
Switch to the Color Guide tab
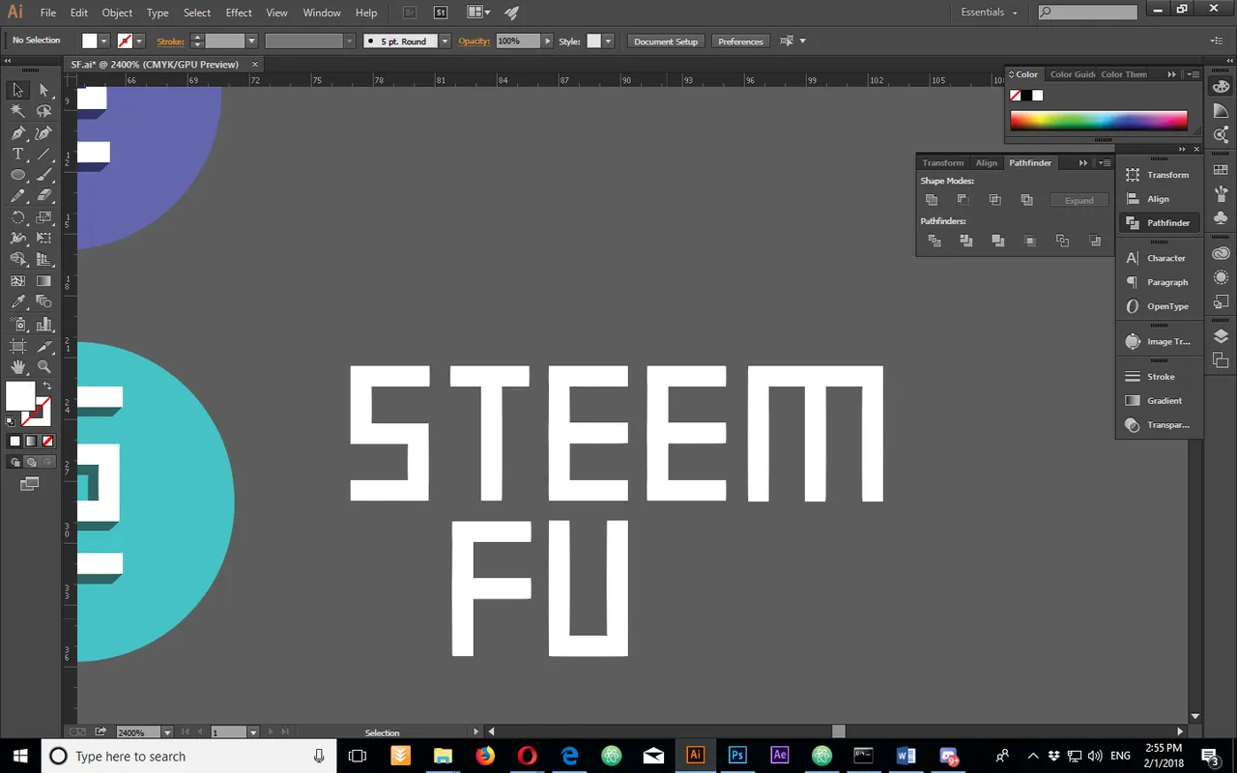(x=1073, y=74)
